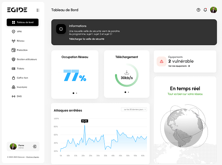Click the Inventaire boxes icon
The height and width of the screenshot is (165, 222).
[13, 87]
